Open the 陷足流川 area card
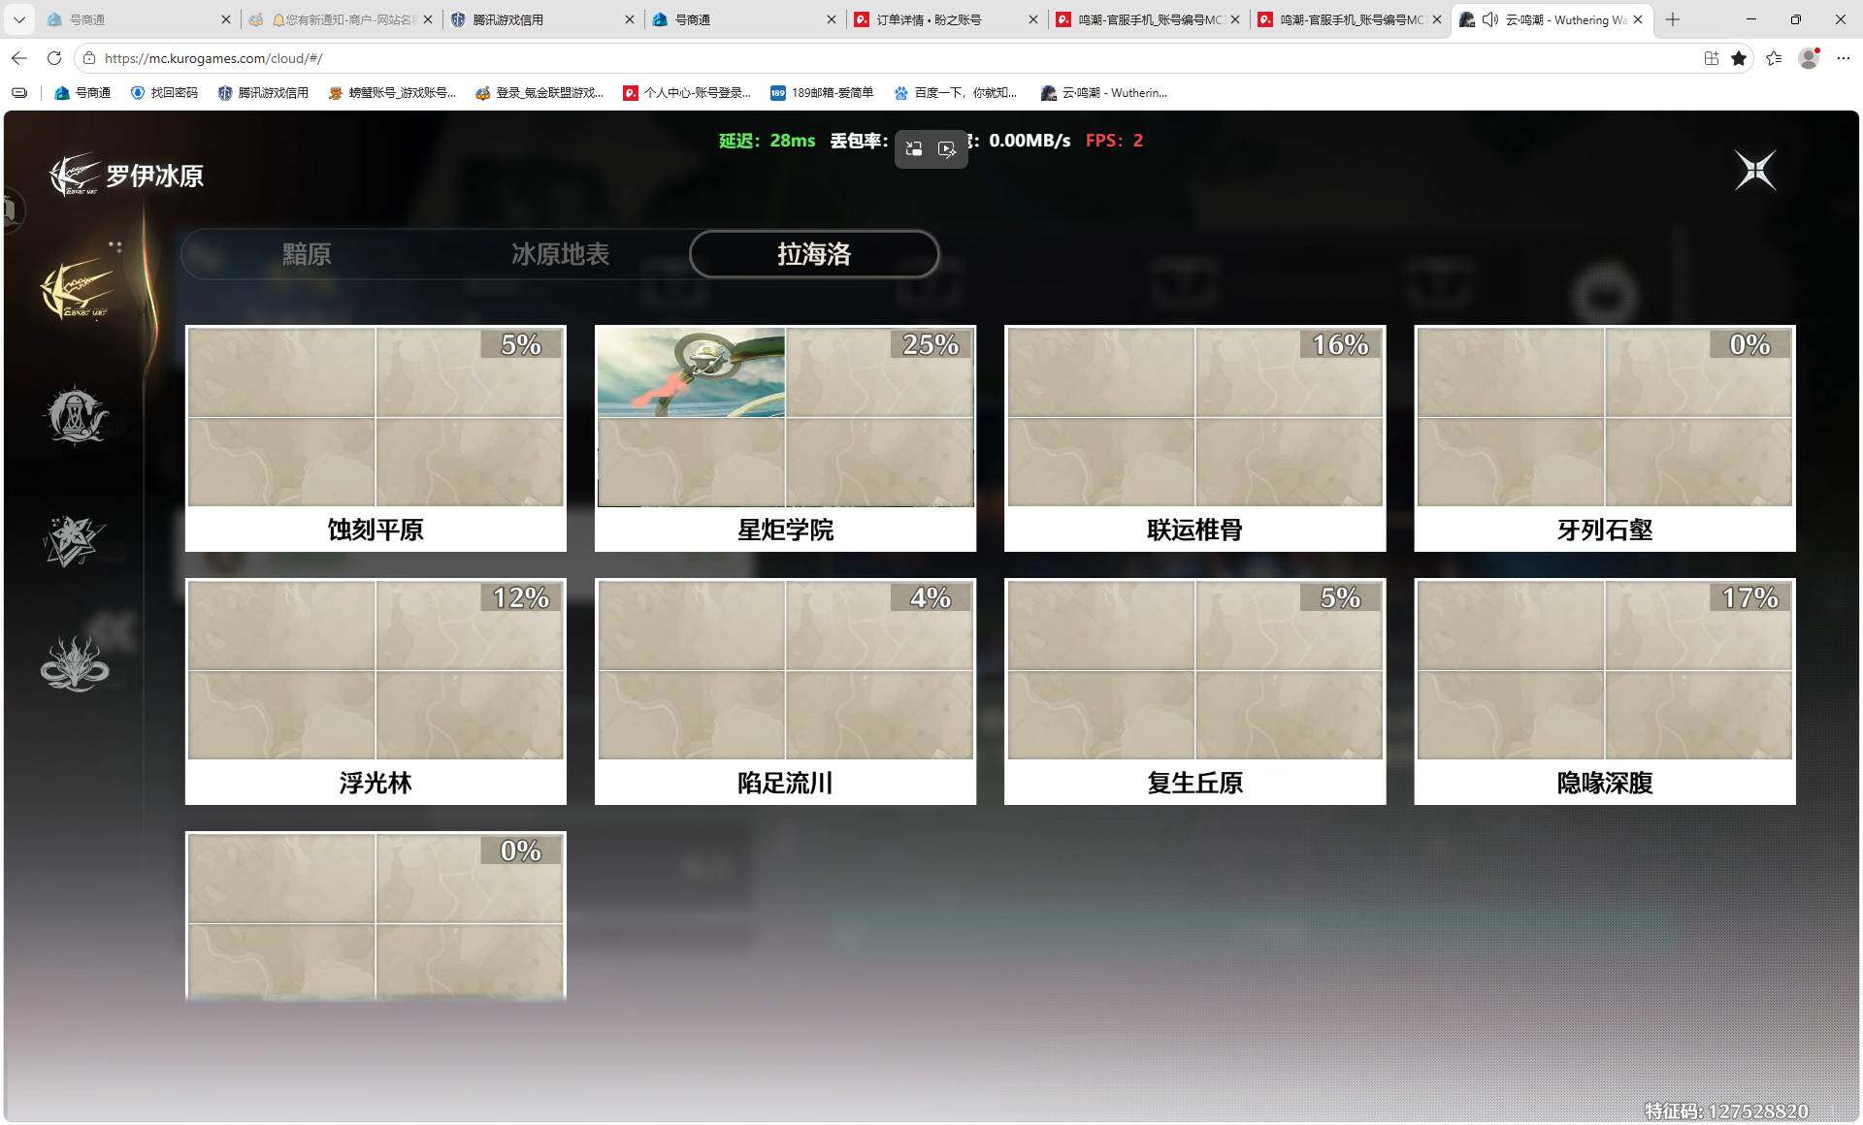 (785, 691)
